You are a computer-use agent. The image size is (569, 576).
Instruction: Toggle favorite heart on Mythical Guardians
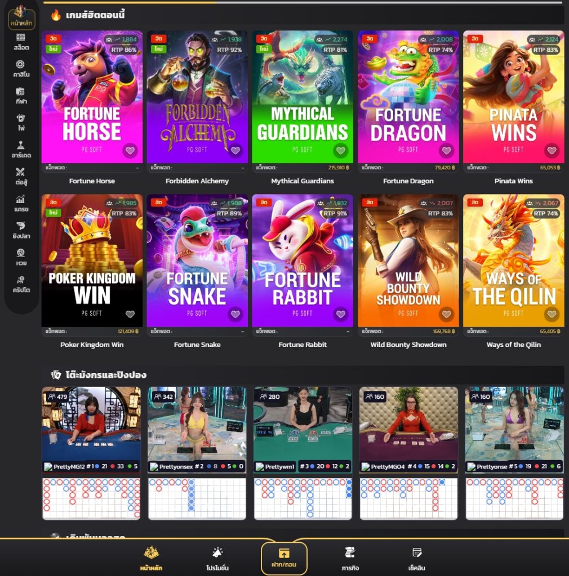340,151
